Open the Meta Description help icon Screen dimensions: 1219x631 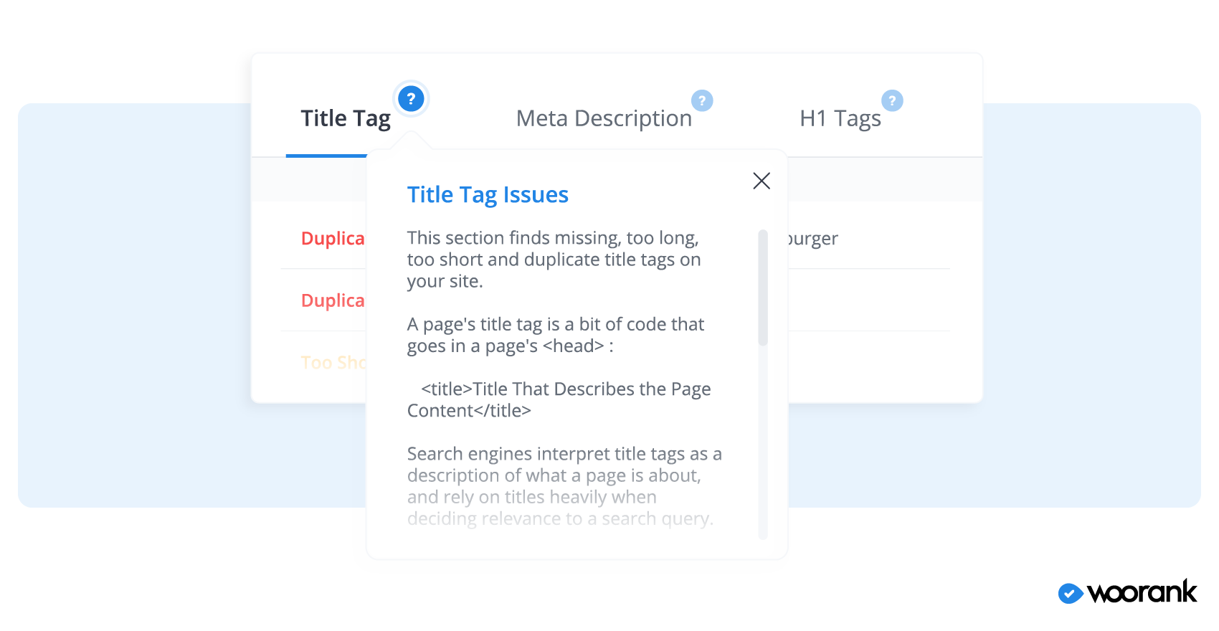click(x=702, y=100)
